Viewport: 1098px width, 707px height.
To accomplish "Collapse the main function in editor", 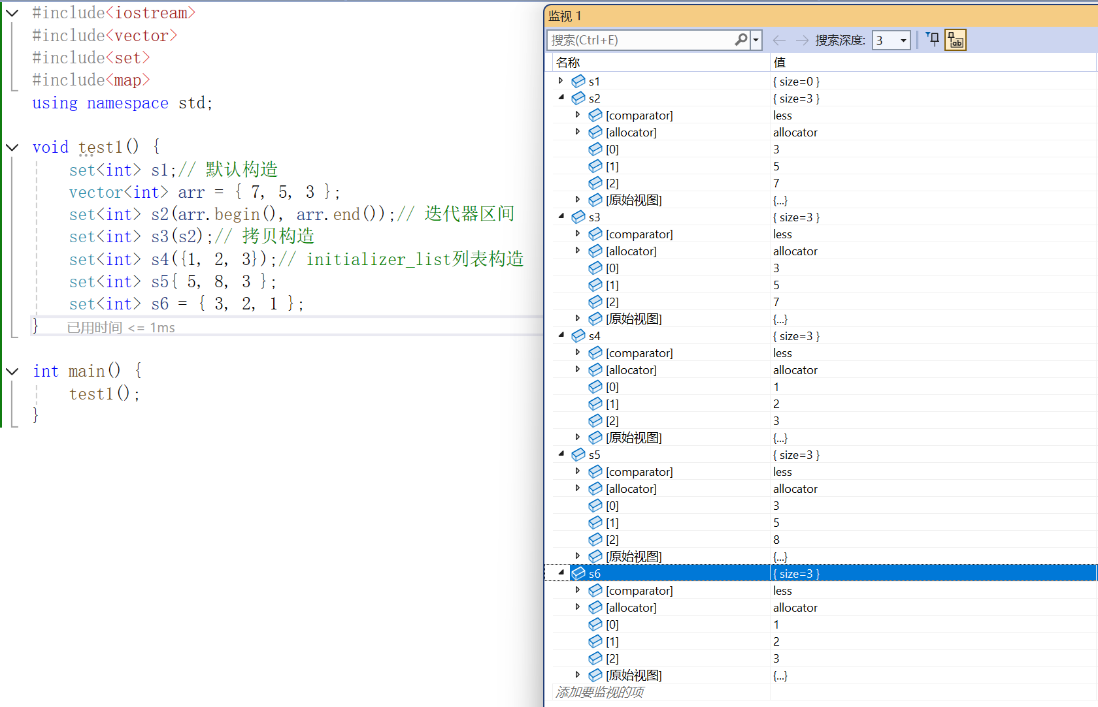I will tap(12, 371).
